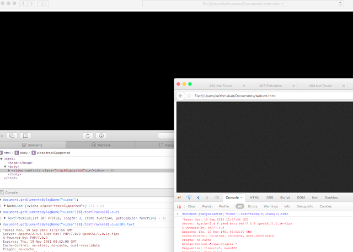The image size is (353, 252).
Task: Open Firebug Script panel
Action: pos(285,197)
